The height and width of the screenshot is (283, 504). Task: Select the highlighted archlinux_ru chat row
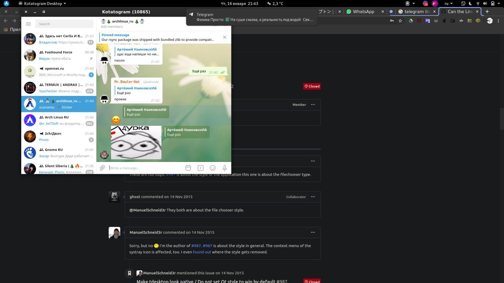(59, 104)
